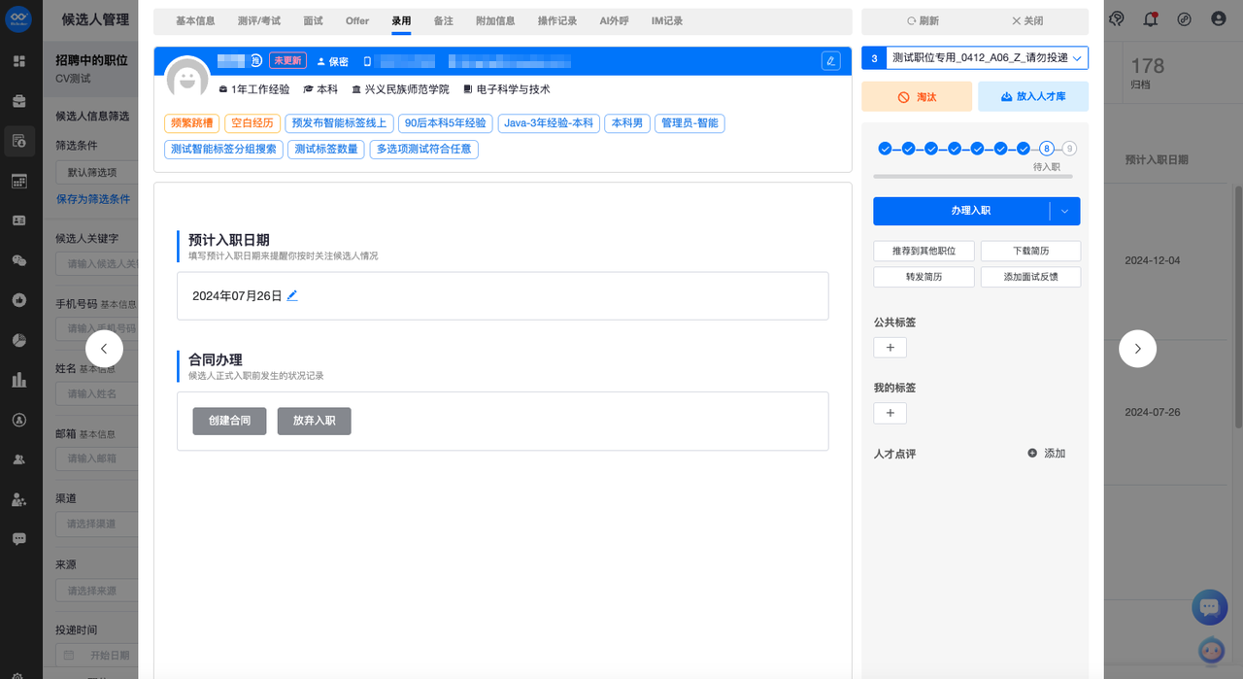Click step 8 待入职 in progress tracker
Image resolution: width=1243 pixels, height=679 pixels.
[x=1046, y=149]
